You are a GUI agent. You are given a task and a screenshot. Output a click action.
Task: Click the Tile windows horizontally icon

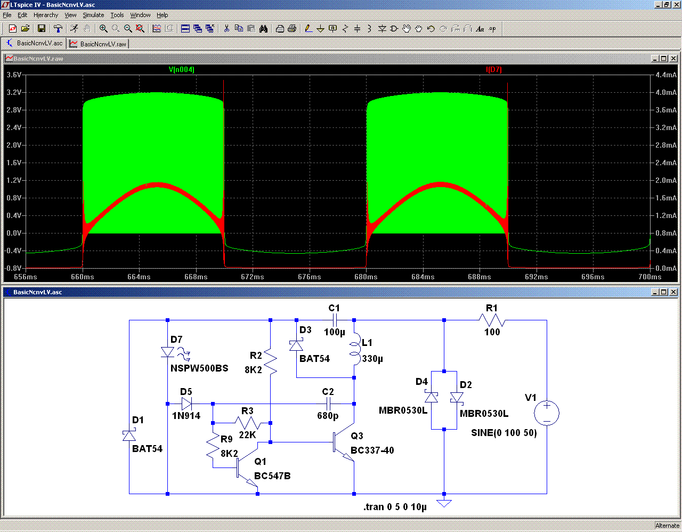click(x=185, y=28)
